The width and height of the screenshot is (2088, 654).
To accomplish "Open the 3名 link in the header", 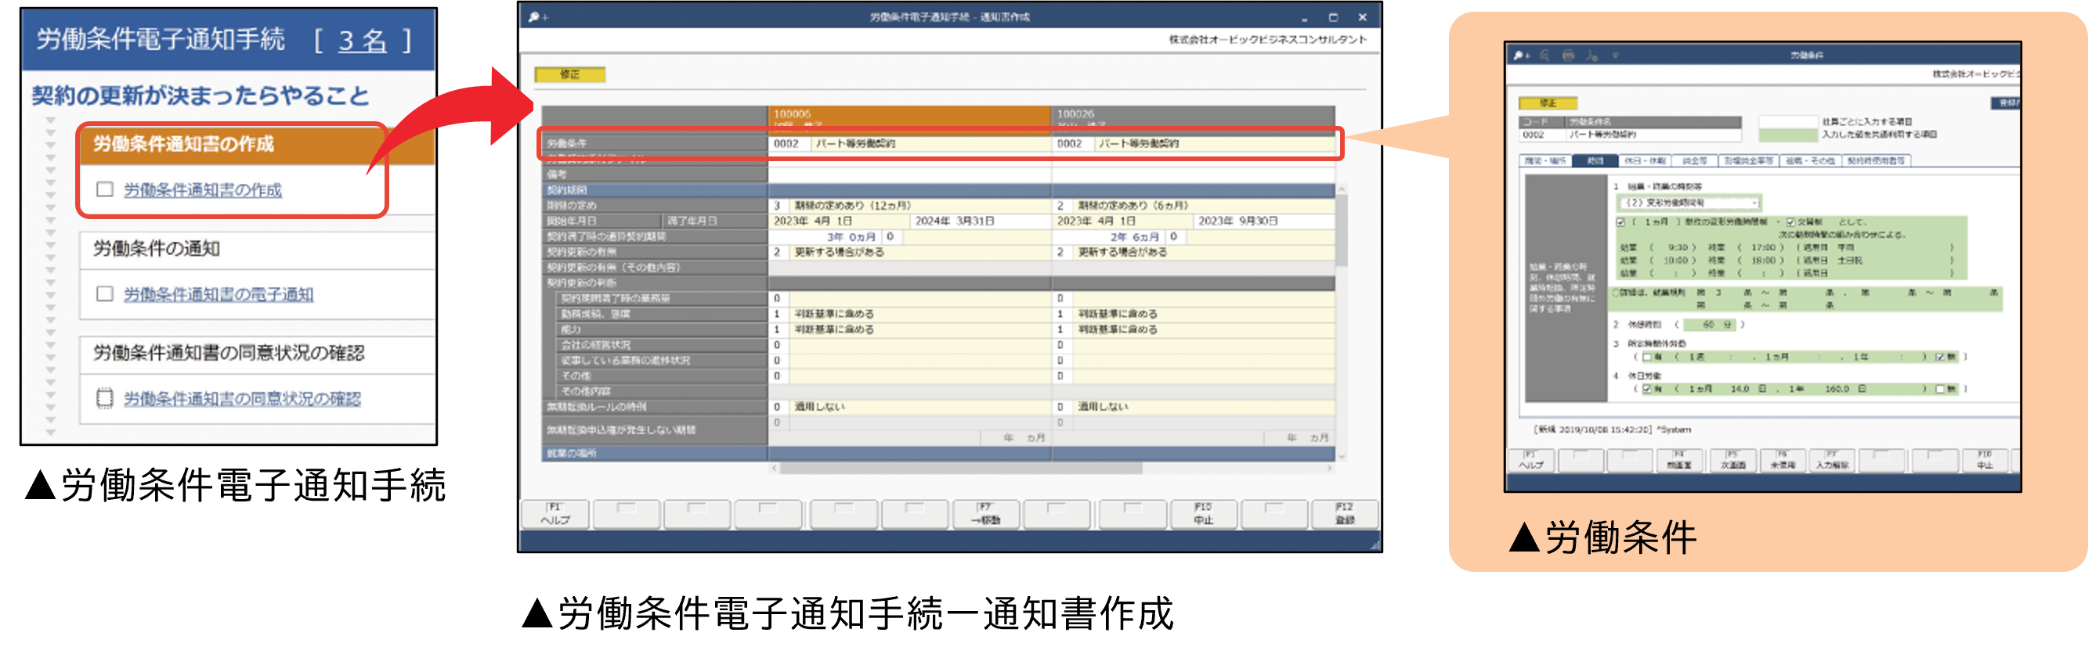I will pos(363,41).
